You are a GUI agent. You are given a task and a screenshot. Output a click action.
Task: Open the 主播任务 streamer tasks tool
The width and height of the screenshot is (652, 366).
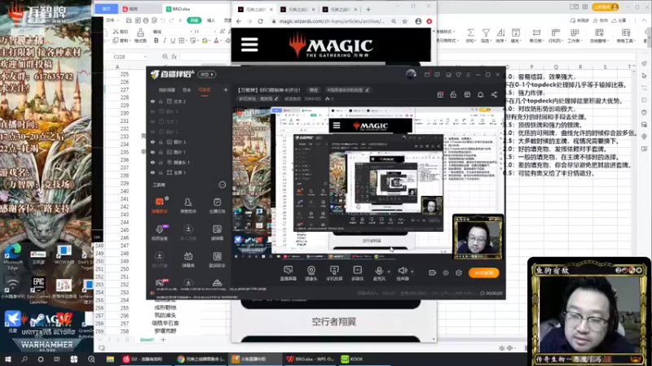tap(217, 206)
